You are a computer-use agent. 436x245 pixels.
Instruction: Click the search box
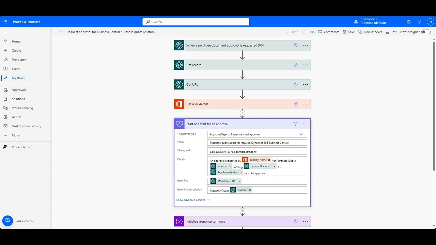(x=196, y=22)
